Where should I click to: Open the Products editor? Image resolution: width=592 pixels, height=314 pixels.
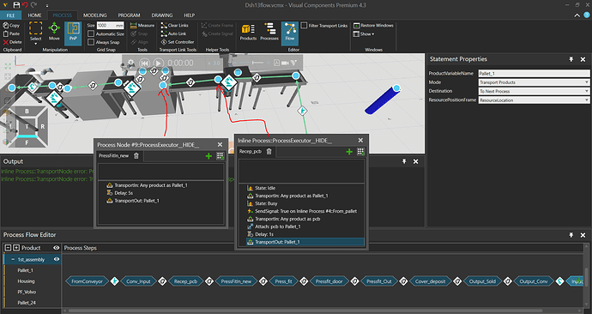click(x=248, y=33)
